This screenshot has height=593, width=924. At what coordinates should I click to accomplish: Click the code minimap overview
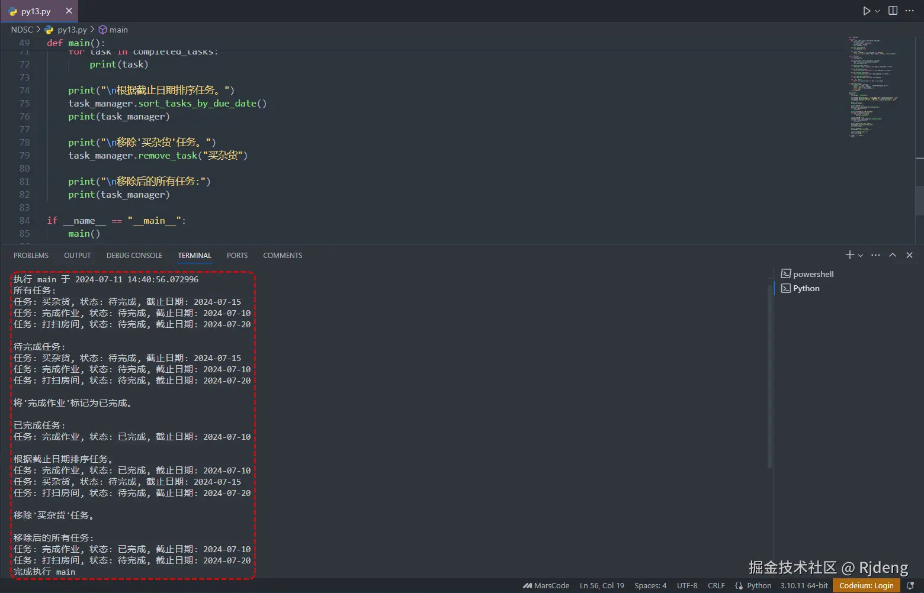coord(874,86)
